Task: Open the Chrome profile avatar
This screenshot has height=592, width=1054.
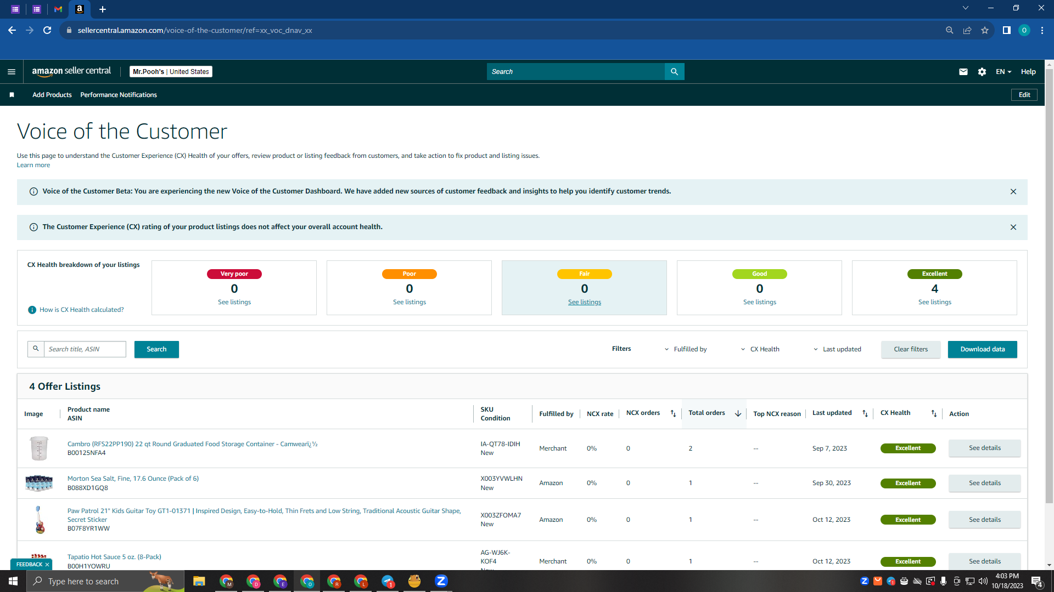Action: click(1024, 30)
